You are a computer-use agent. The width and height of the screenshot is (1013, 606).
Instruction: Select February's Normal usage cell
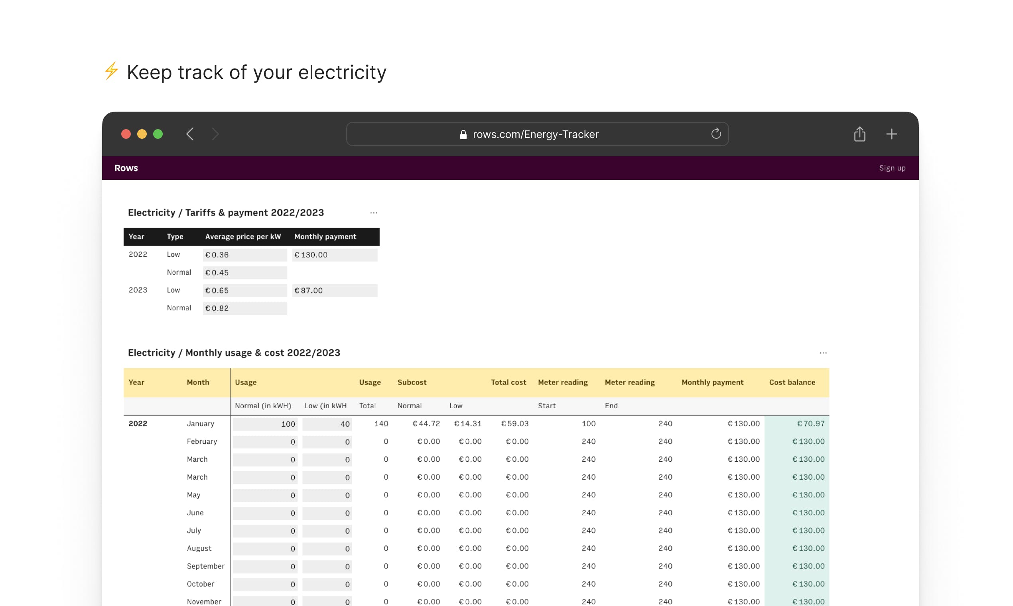(x=265, y=441)
